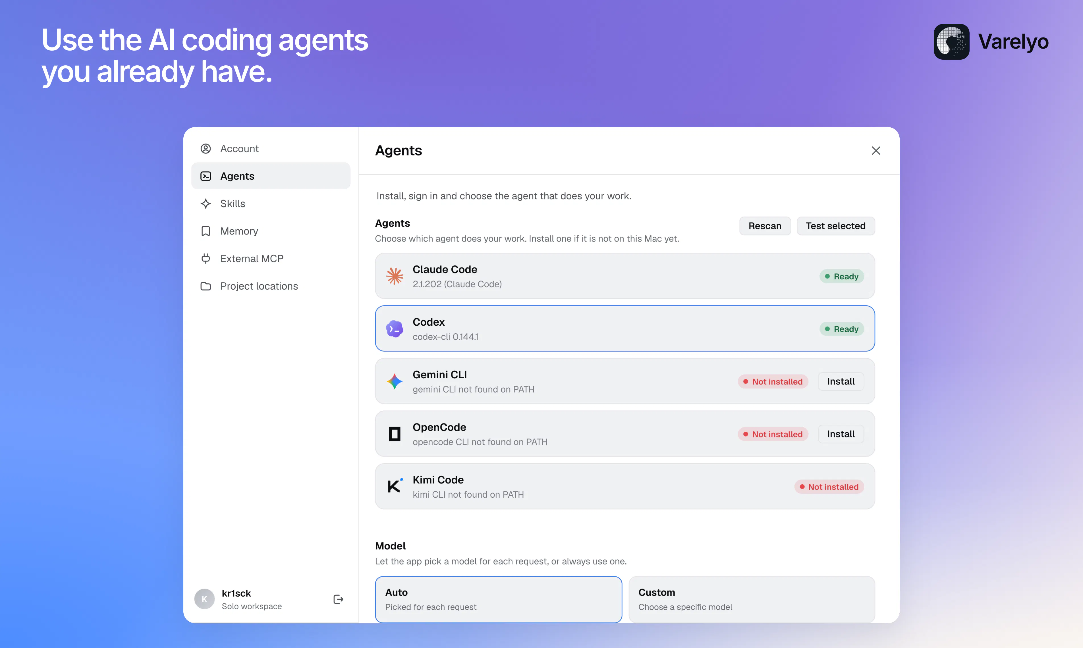Open the Memory settings section
The height and width of the screenshot is (648, 1083).
coord(271,231)
